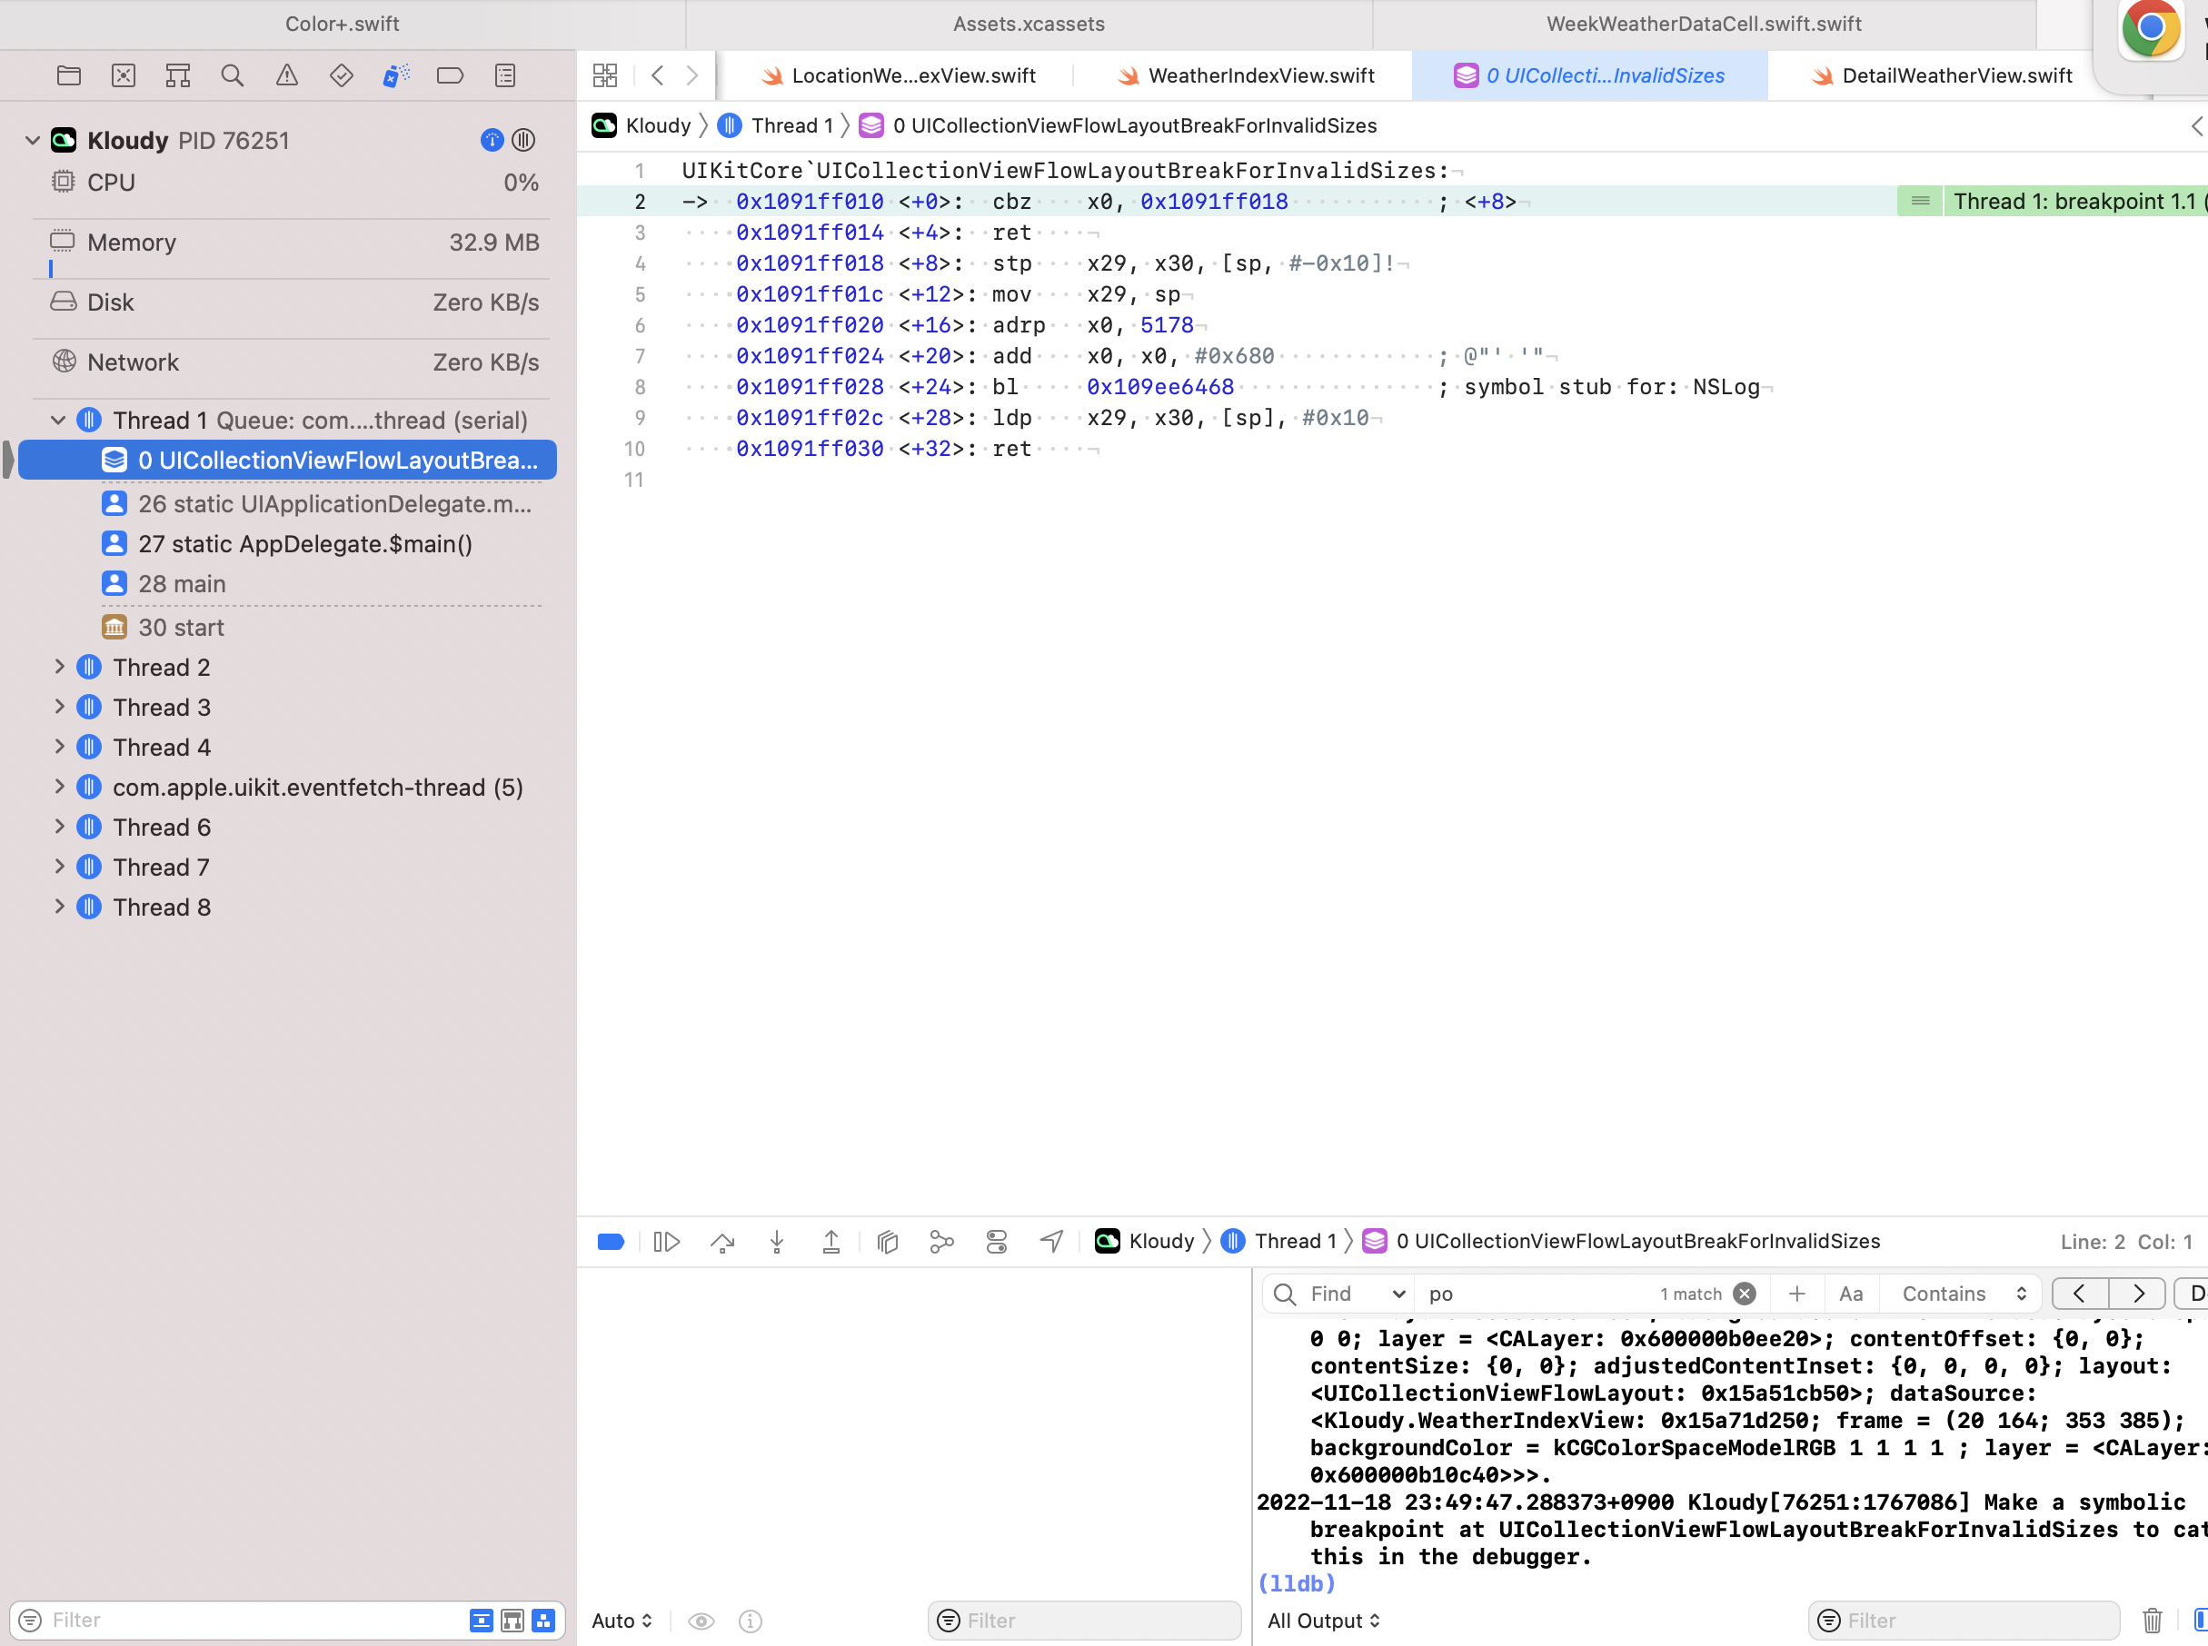Image resolution: width=2208 pixels, height=1646 pixels.
Task: Expand Thread 2 in debug navigator
Action: (x=60, y=667)
